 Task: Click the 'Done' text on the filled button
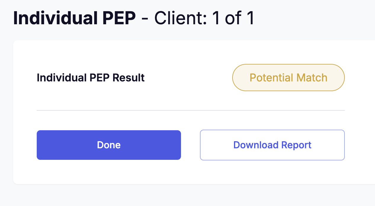pyautogui.click(x=109, y=145)
